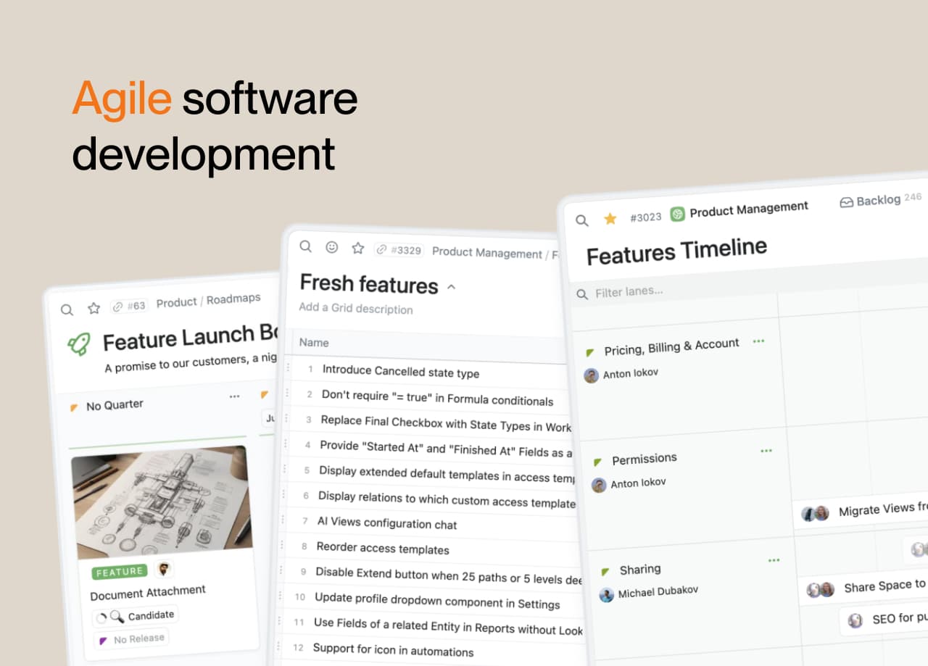The height and width of the screenshot is (666, 928).
Task: Open options menu for Pricing, Billing & Account lane
Action: click(758, 341)
